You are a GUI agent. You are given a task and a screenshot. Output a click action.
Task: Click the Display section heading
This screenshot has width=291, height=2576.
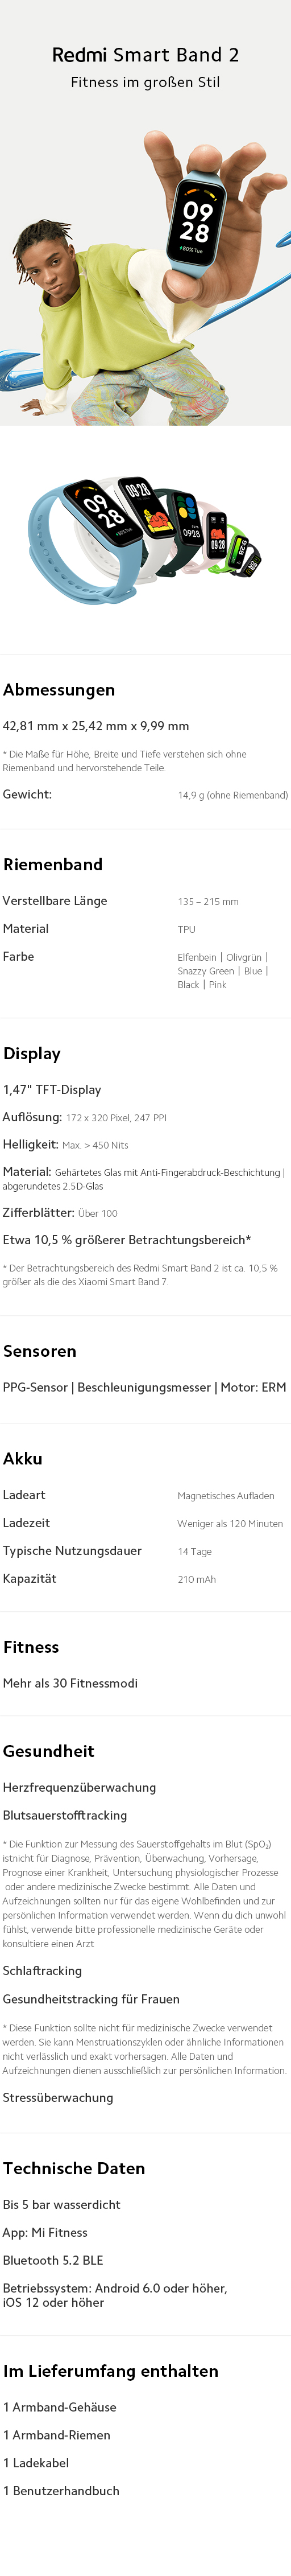point(32,1054)
